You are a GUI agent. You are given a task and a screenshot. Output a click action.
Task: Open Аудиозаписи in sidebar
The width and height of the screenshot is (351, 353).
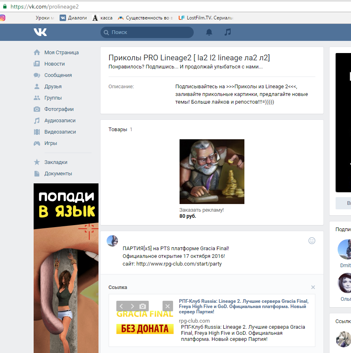click(60, 121)
